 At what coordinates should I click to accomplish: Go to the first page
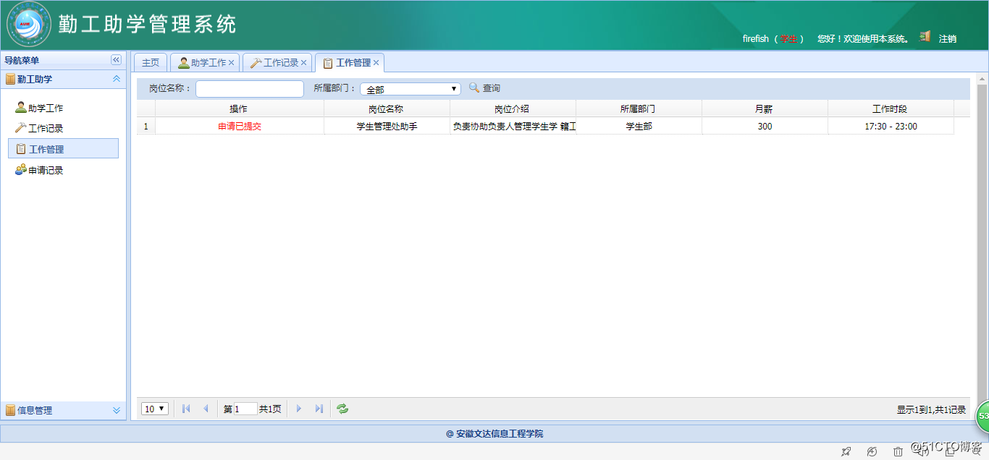pyautogui.click(x=186, y=409)
